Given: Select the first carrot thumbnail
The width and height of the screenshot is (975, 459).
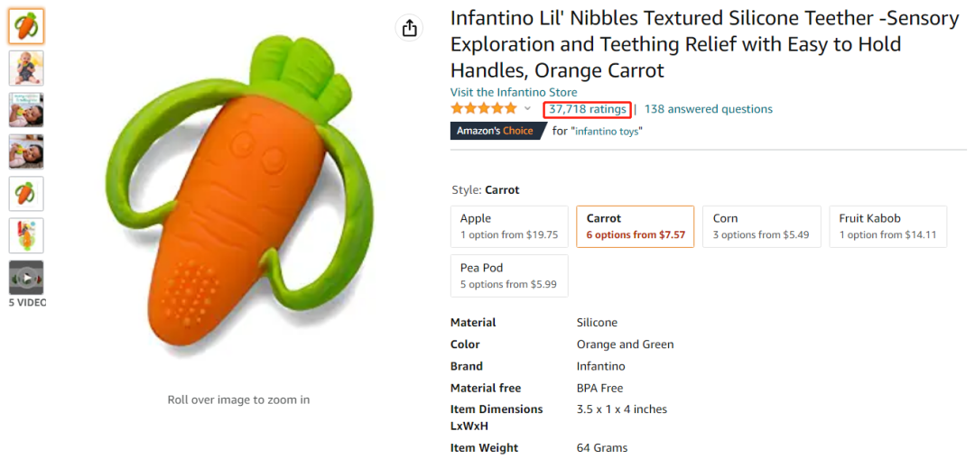Looking at the screenshot, I should click(26, 26).
